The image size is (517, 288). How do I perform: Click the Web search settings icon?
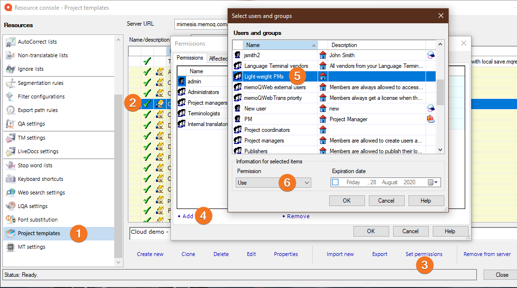(x=11, y=192)
